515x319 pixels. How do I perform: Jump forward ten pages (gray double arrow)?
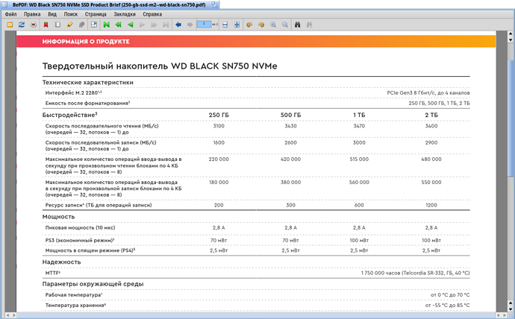(x=154, y=25)
